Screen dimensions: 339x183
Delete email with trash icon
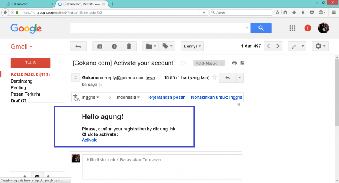coord(129,47)
